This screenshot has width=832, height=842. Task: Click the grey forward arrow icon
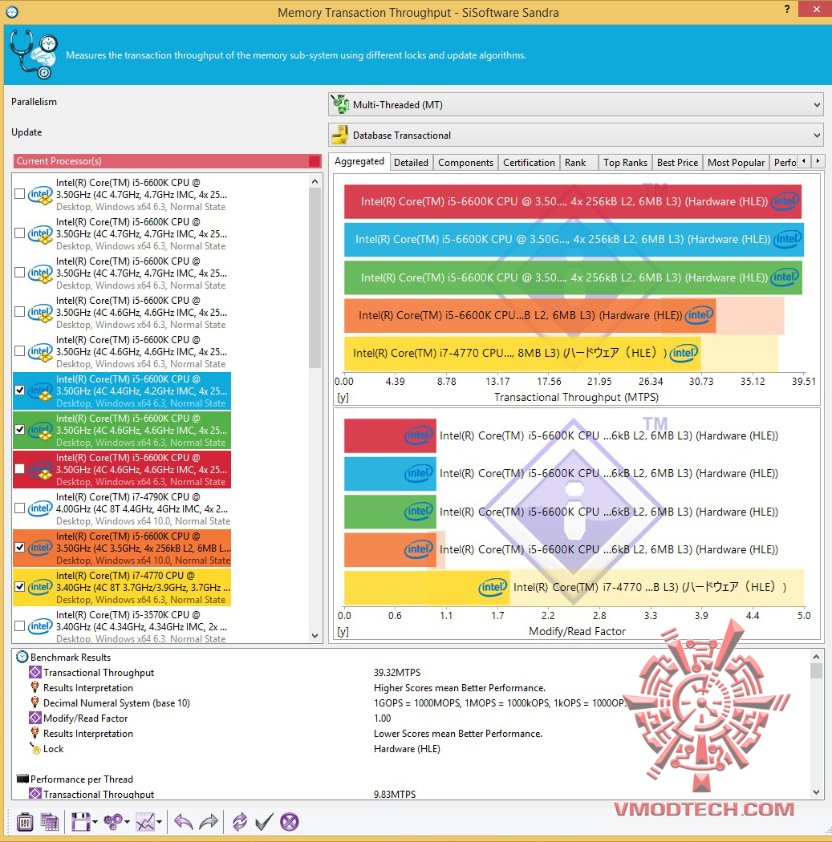[209, 822]
